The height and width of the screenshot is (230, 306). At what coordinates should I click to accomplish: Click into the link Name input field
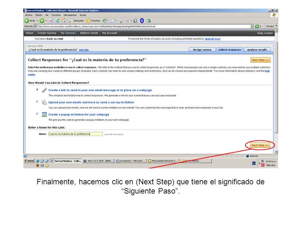pos(76,134)
